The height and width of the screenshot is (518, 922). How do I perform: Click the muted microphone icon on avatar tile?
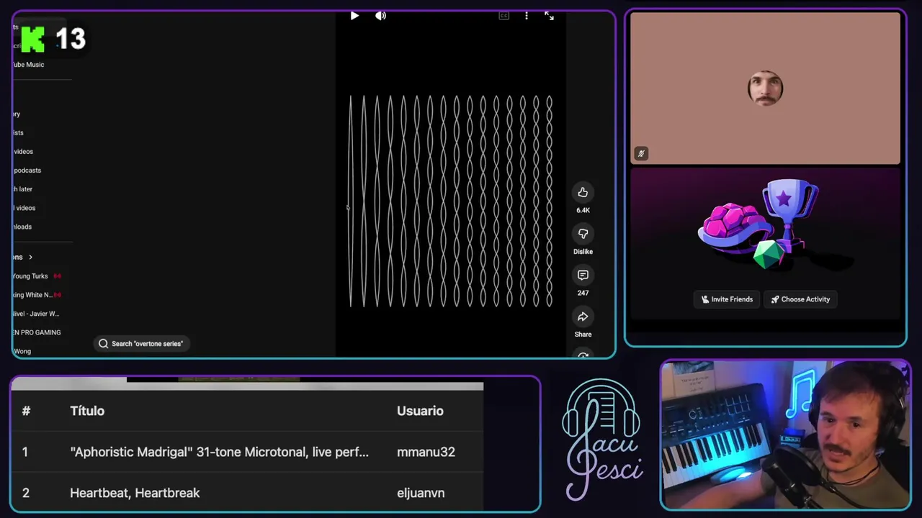641,153
